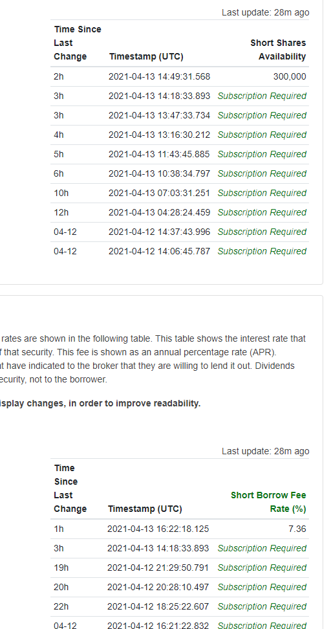
Task: Open Subscription Required link at 10:38:34.797
Action: (x=262, y=173)
